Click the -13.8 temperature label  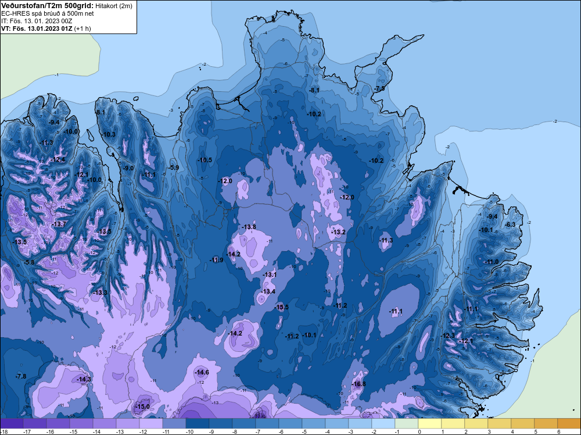(249, 227)
